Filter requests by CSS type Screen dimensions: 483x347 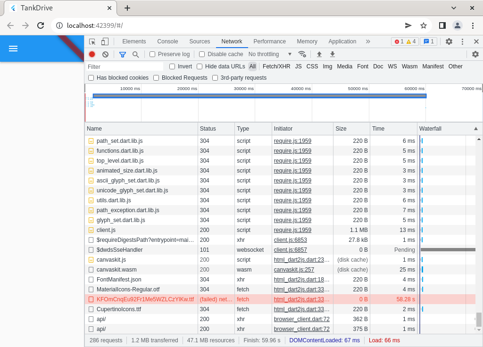tap(312, 66)
